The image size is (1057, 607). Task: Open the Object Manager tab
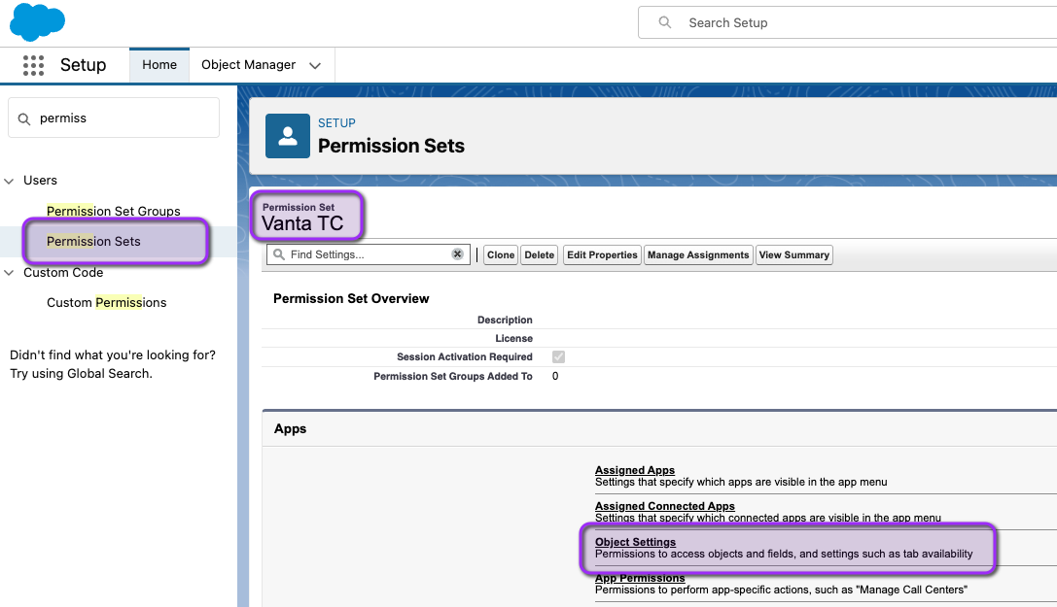click(x=248, y=65)
